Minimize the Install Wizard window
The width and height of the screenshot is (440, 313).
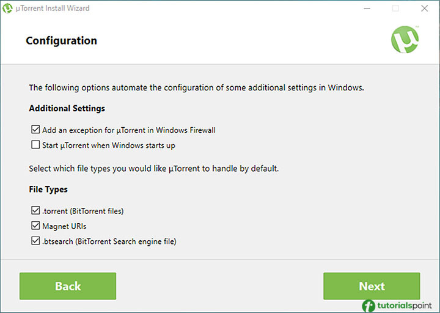(x=367, y=9)
